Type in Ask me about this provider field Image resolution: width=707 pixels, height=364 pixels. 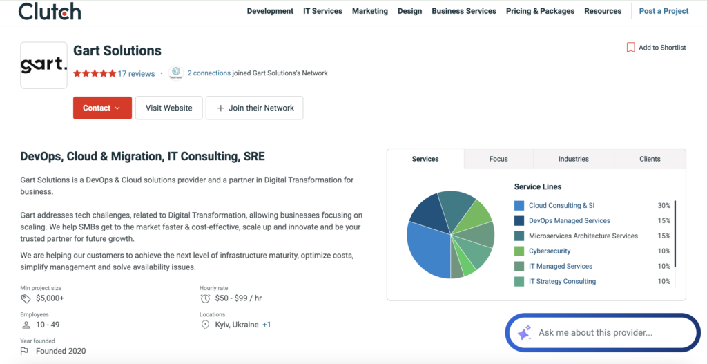(608, 333)
